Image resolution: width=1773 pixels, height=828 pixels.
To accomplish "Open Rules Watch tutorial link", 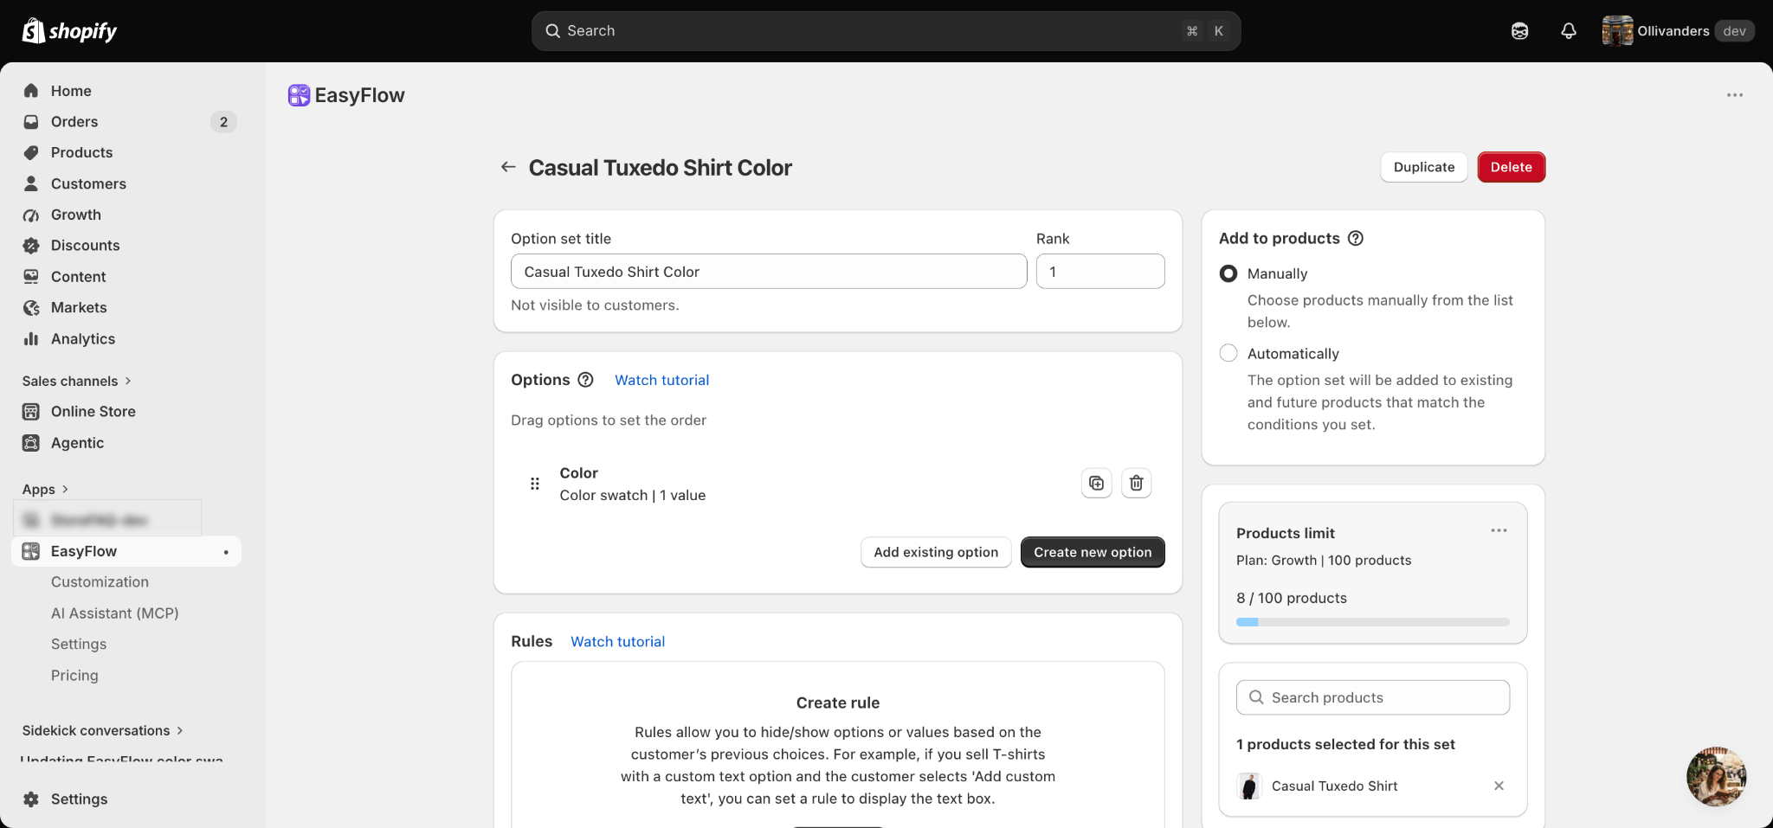I will coord(617,642).
